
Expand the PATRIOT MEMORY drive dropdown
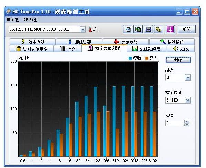[83, 29]
